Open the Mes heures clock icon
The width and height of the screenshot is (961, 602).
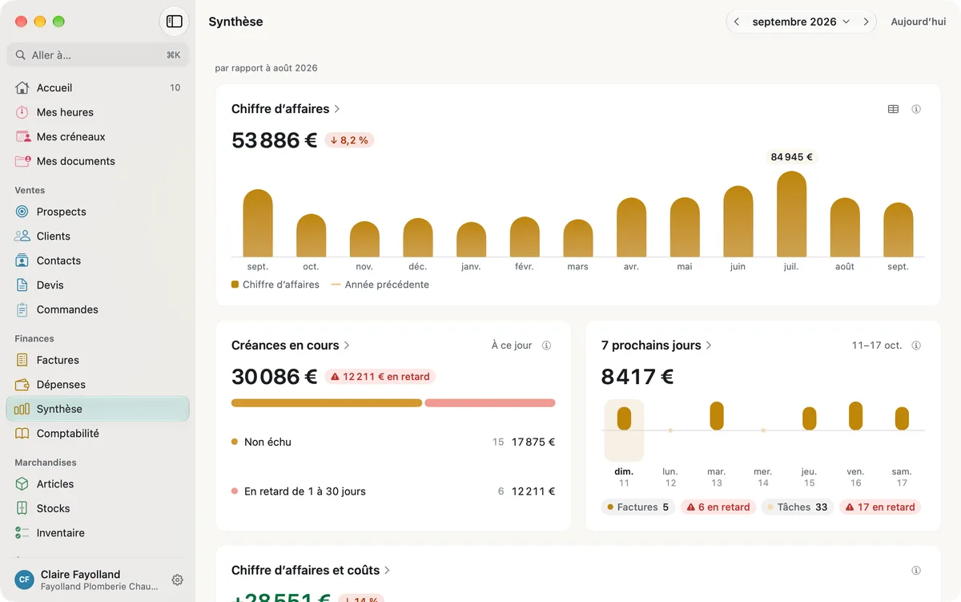22,112
